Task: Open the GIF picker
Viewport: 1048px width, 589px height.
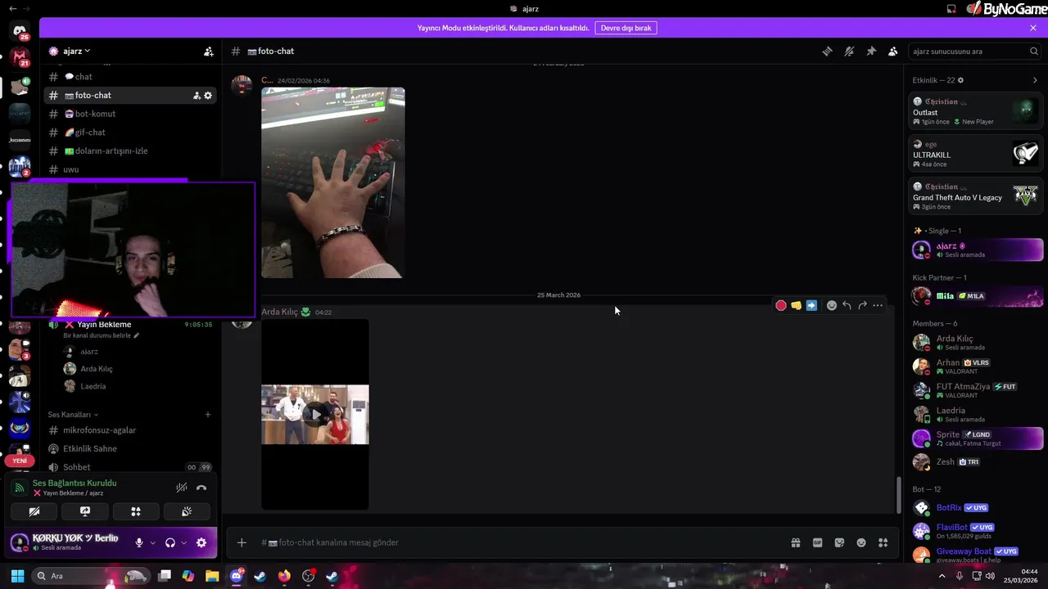Action: [x=817, y=542]
